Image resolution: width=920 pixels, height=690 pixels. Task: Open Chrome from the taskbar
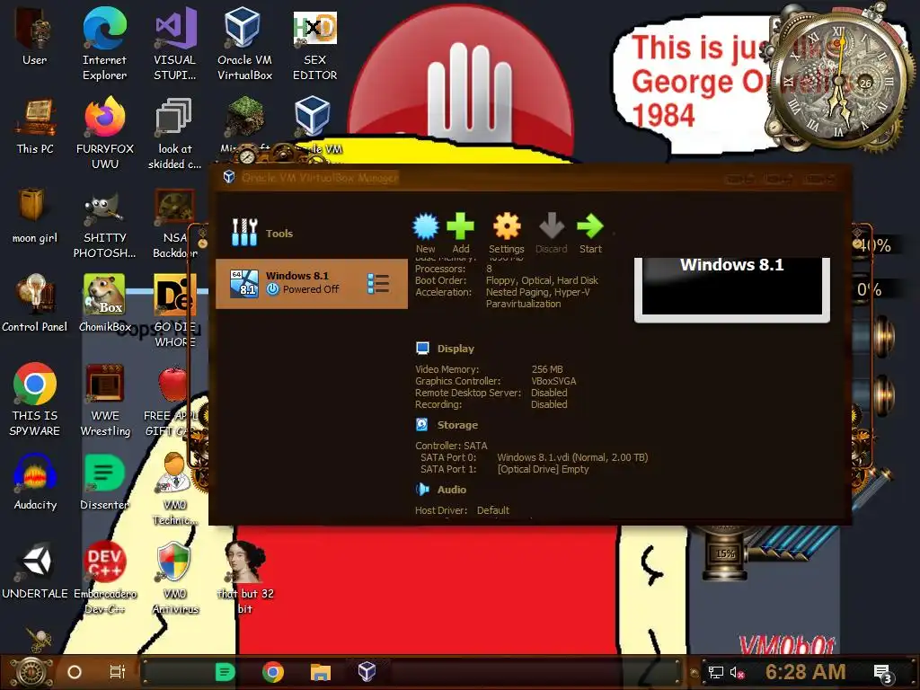coord(273,672)
